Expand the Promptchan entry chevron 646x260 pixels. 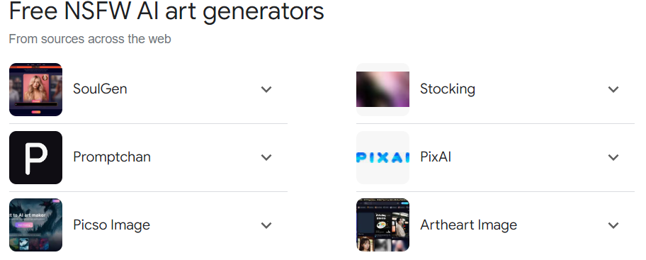266,157
